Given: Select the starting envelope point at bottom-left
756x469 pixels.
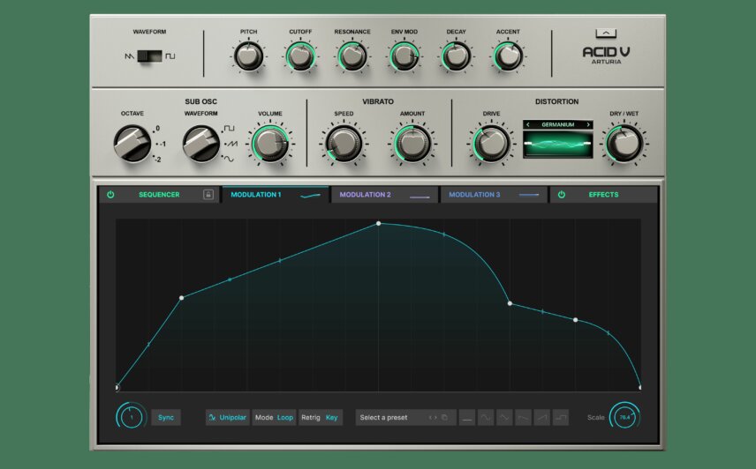Looking at the screenshot, I should 117,387.
